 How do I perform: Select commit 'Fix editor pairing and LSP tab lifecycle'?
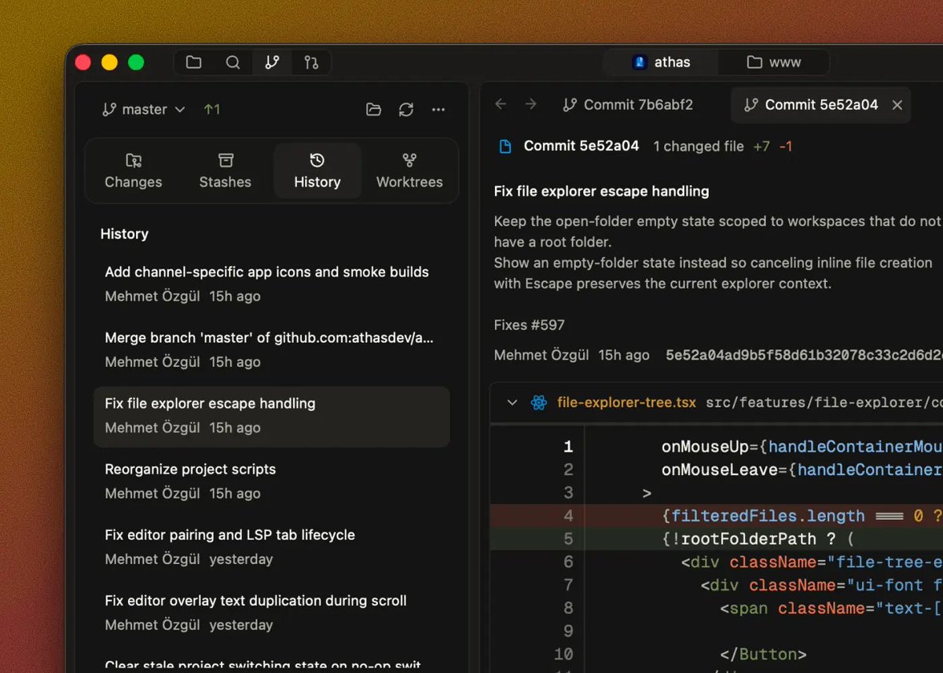(x=272, y=547)
